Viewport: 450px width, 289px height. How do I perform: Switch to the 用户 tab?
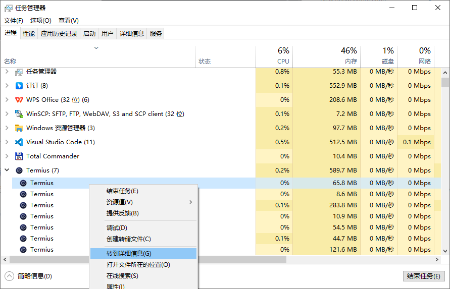pyautogui.click(x=108, y=34)
